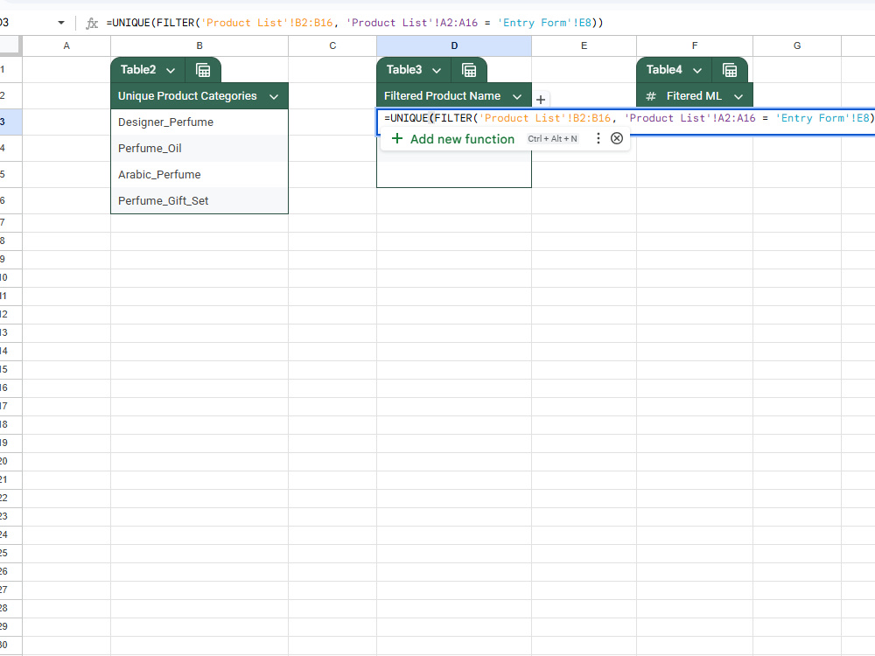Expand Table2 name dropdown
The image size is (875, 656).
tap(171, 70)
